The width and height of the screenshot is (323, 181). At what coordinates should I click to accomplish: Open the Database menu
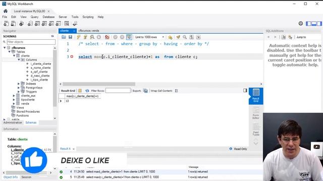(48, 17)
